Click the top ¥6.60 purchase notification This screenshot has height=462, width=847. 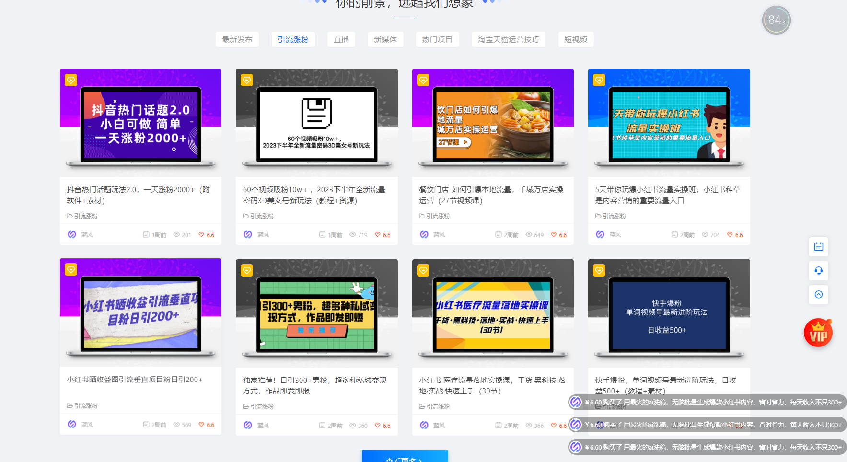click(708, 402)
